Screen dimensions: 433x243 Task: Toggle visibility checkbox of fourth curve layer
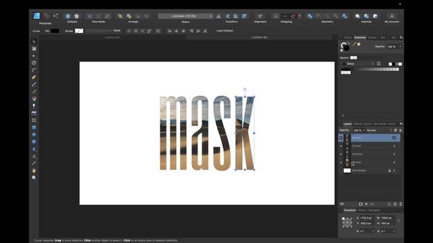[x=394, y=162]
